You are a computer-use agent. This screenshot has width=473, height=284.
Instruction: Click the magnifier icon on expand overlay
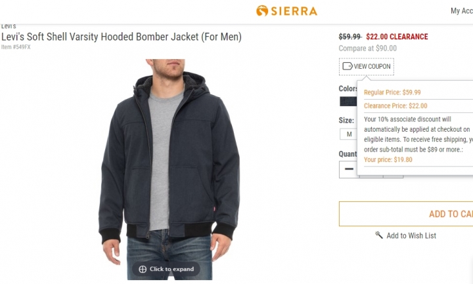point(143,269)
